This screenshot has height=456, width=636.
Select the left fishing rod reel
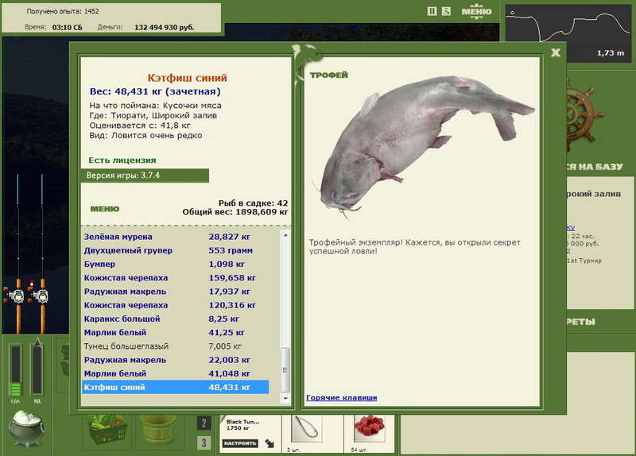click(17, 296)
